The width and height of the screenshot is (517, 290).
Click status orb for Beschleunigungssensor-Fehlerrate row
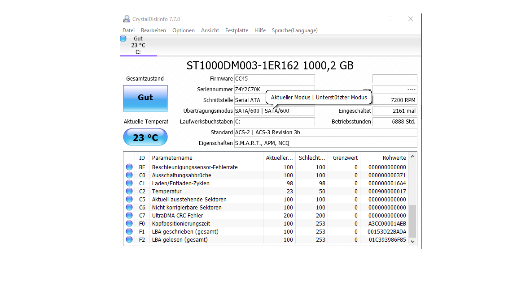click(129, 167)
